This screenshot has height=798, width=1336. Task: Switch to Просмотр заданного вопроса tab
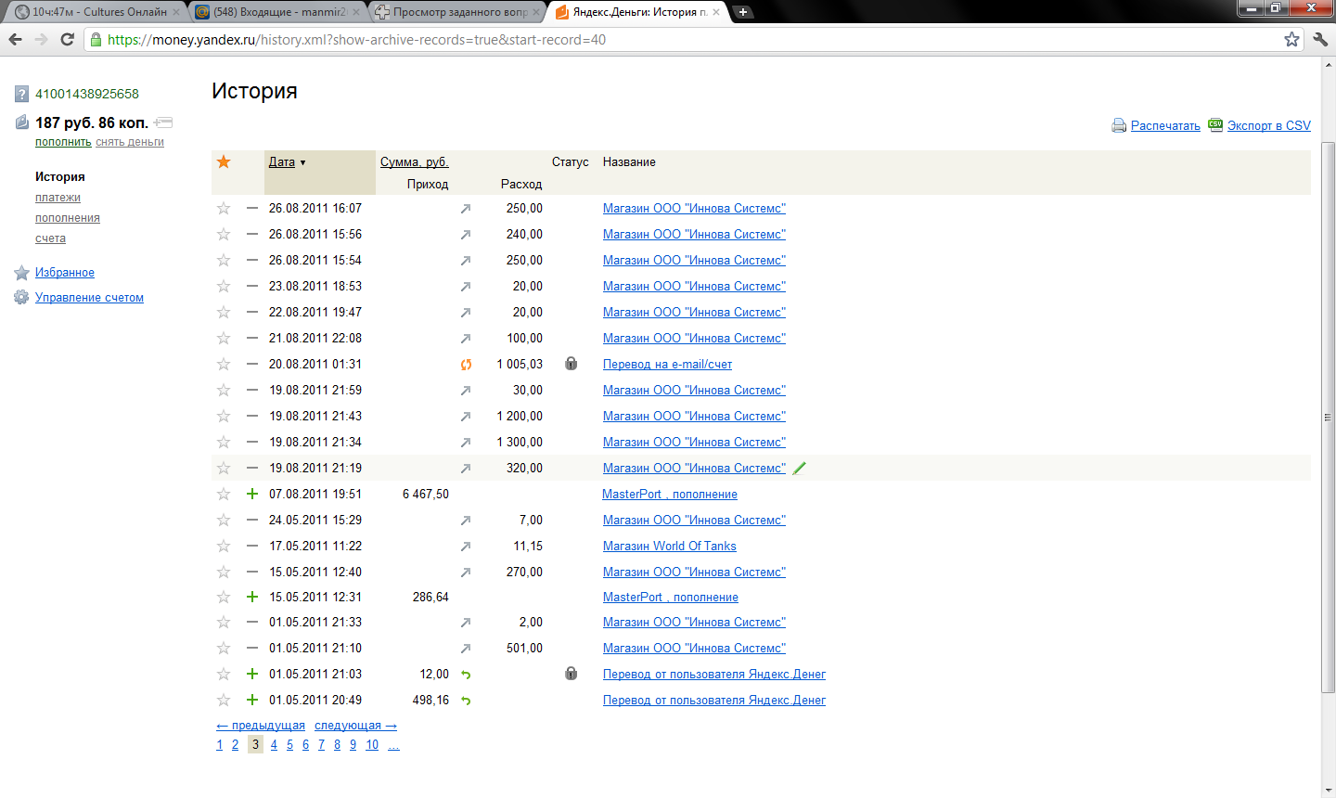coord(457,12)
